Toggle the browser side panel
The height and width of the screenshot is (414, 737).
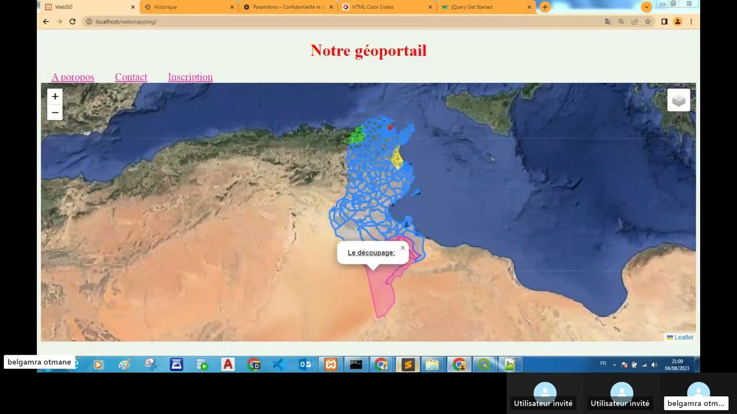click(x=664, y=21)
